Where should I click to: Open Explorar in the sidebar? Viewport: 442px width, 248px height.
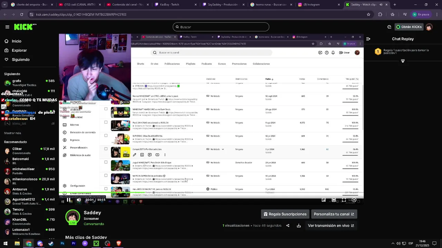(x=16, y=50)
